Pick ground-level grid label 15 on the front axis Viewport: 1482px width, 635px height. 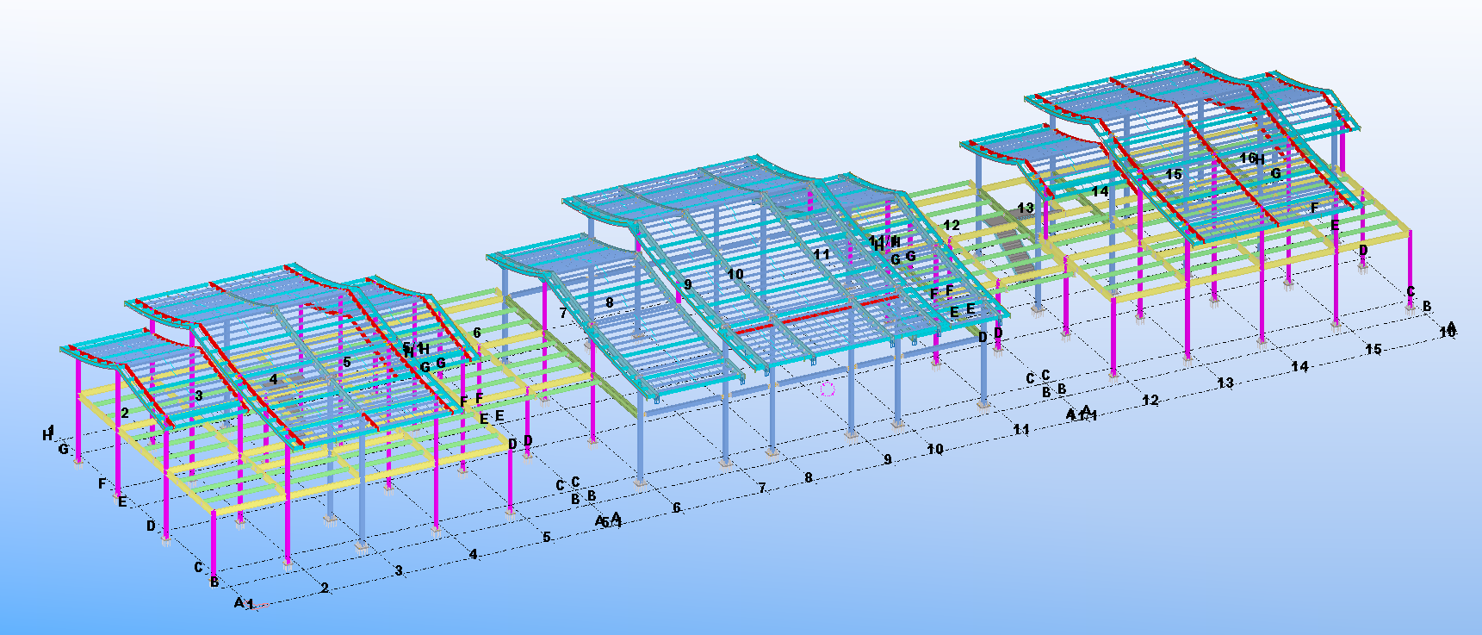1373,349
